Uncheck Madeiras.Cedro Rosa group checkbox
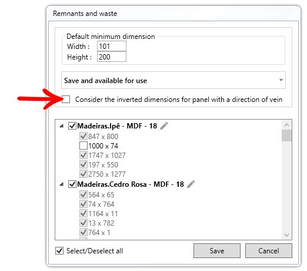The height and width of the screenshot is (271, 307). point(72,184)
